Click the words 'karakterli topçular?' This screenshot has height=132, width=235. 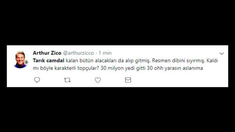tap(75, 68)
